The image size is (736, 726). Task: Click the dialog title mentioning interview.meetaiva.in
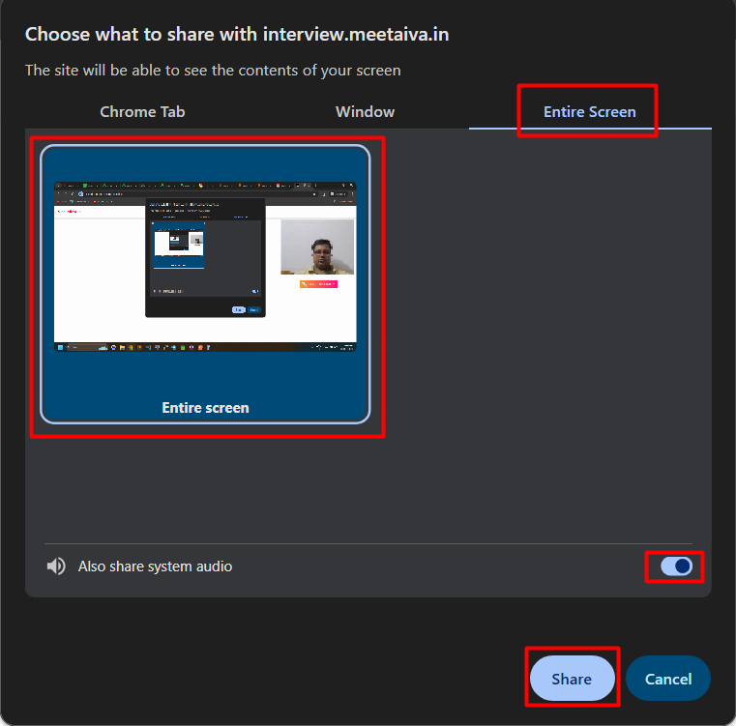(x=237, y=34)
